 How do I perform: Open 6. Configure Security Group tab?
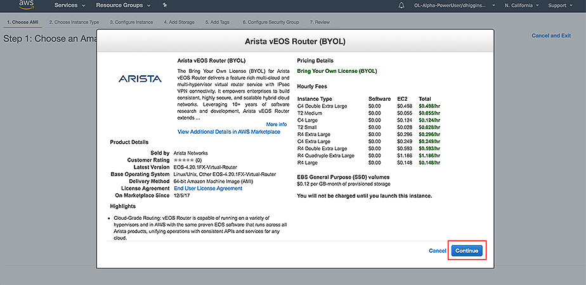point(271,22)
